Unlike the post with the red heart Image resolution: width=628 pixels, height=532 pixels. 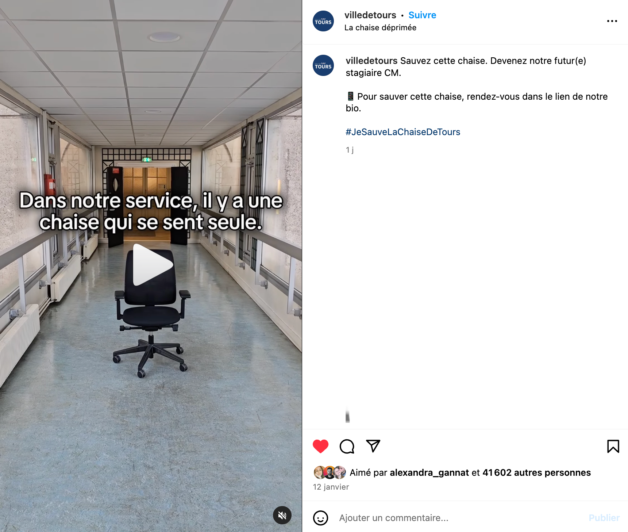click(321, 446)
